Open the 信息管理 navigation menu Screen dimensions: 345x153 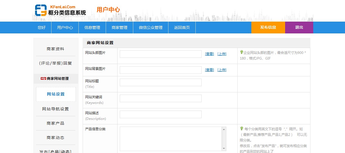pos(92,28)
